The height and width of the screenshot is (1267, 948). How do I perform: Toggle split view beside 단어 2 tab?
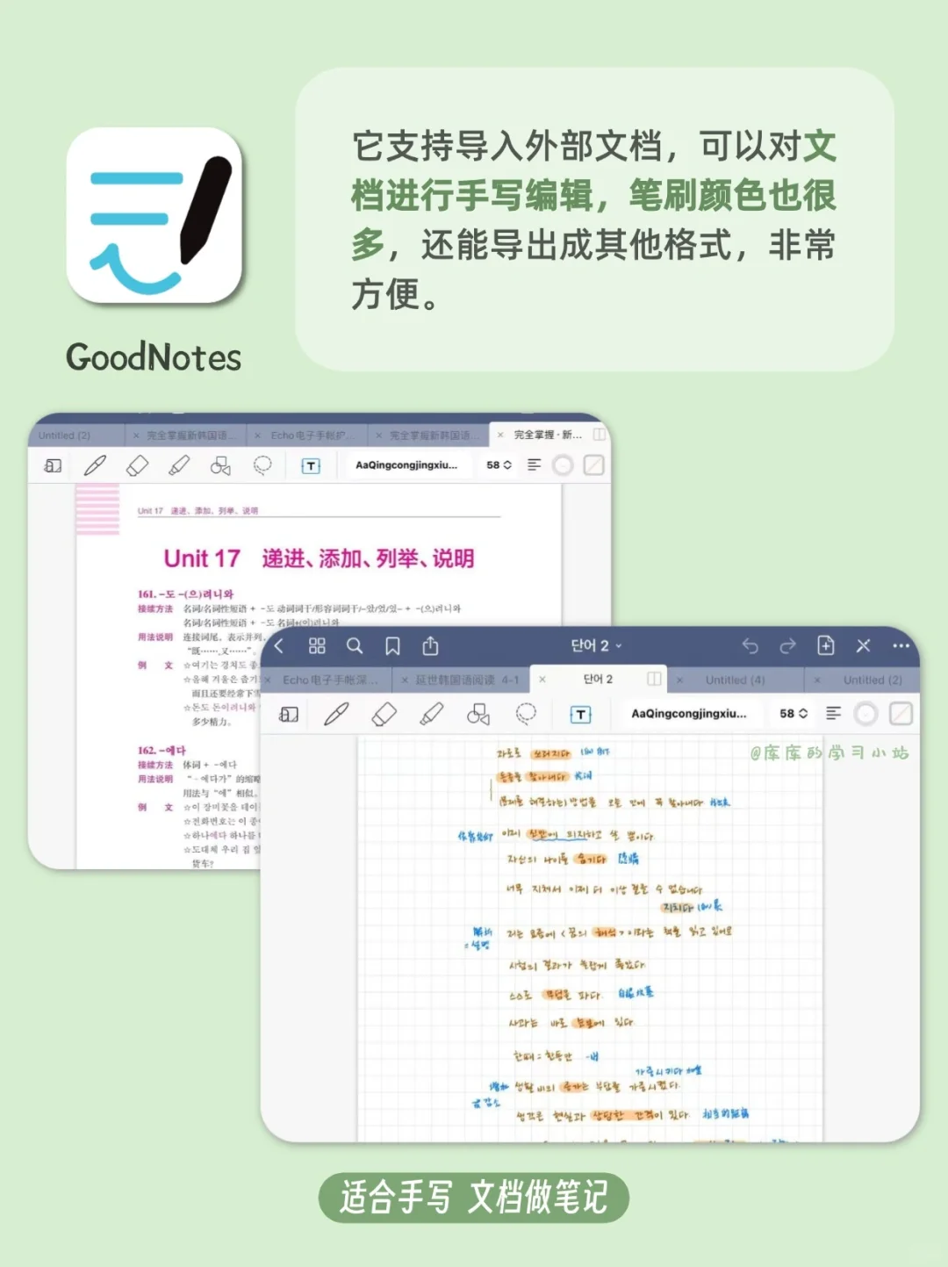point(654,679)
